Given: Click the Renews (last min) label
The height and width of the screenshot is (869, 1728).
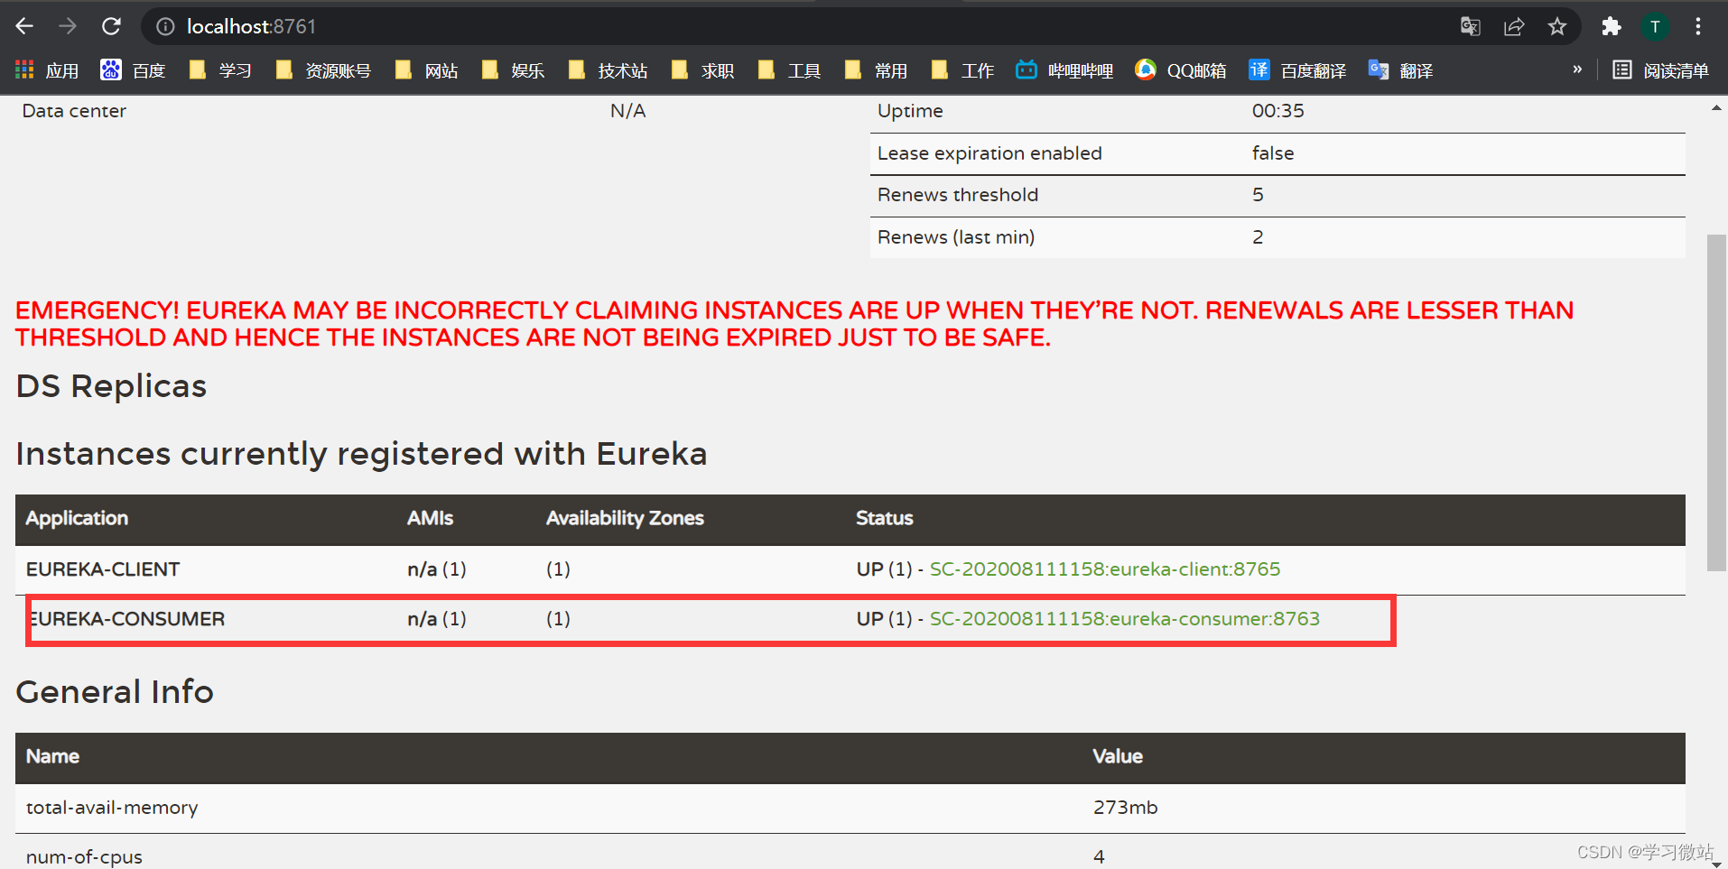Looking at the screenshot, I should 956,237.
